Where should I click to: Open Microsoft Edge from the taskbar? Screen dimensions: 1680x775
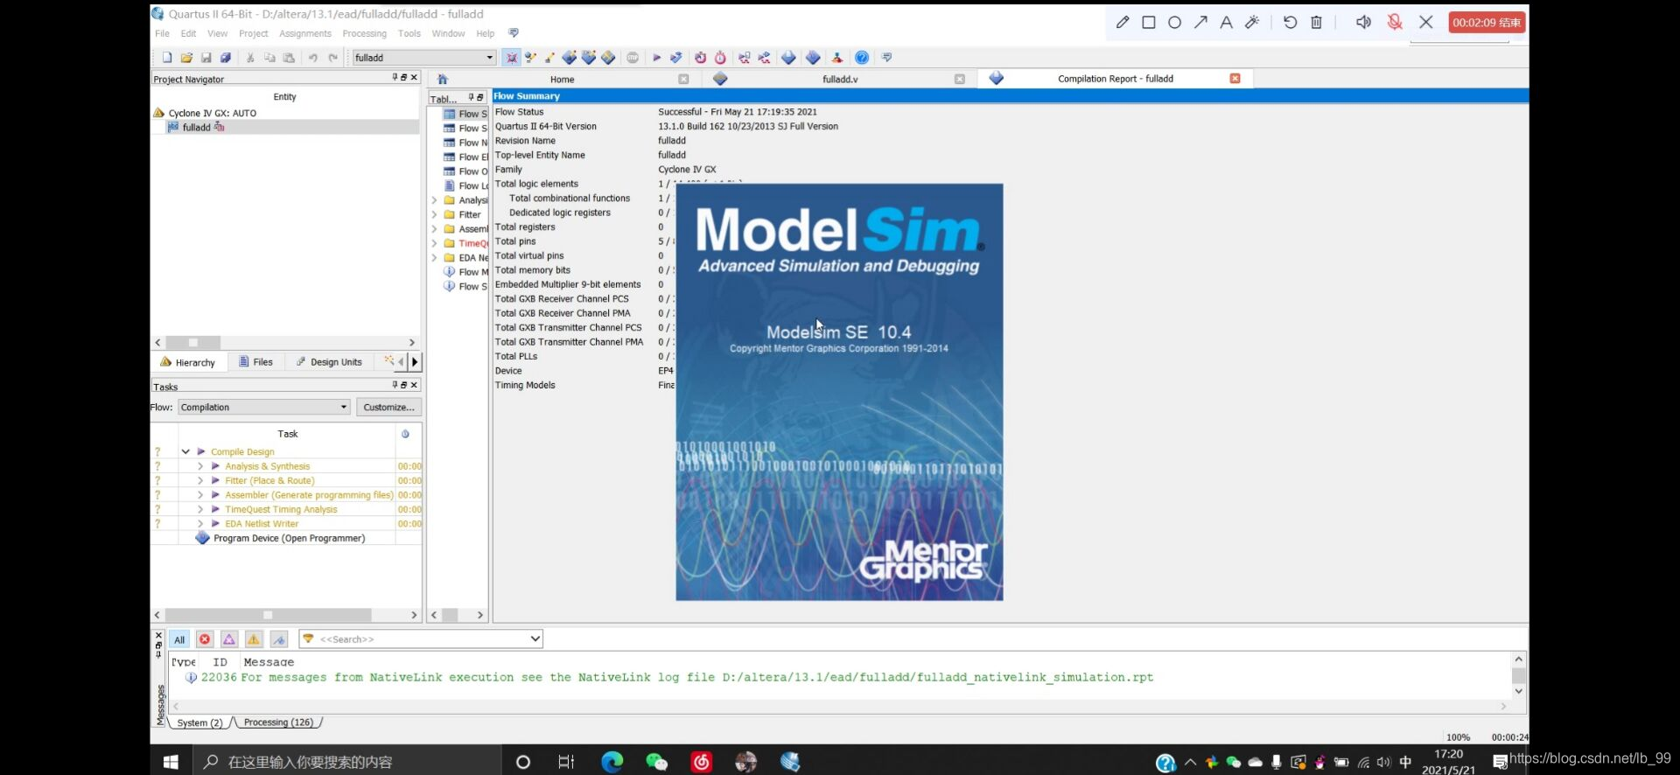(612, 762)
